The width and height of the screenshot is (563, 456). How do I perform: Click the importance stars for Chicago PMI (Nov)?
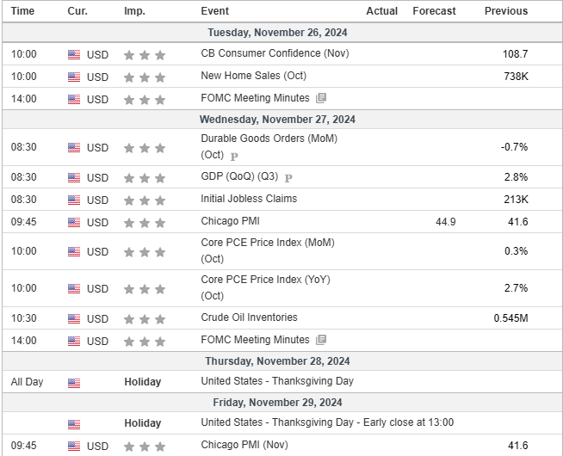145,447
